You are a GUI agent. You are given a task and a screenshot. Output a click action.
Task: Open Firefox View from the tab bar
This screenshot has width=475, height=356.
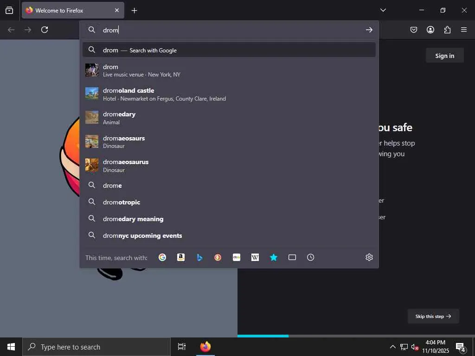pos(9,10)
